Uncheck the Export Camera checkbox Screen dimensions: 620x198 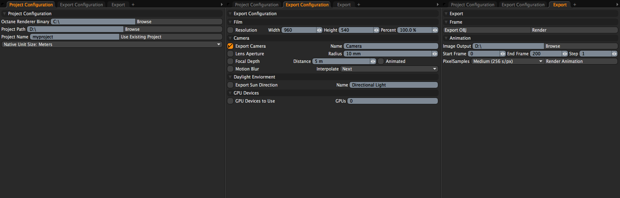coord(230,46)
